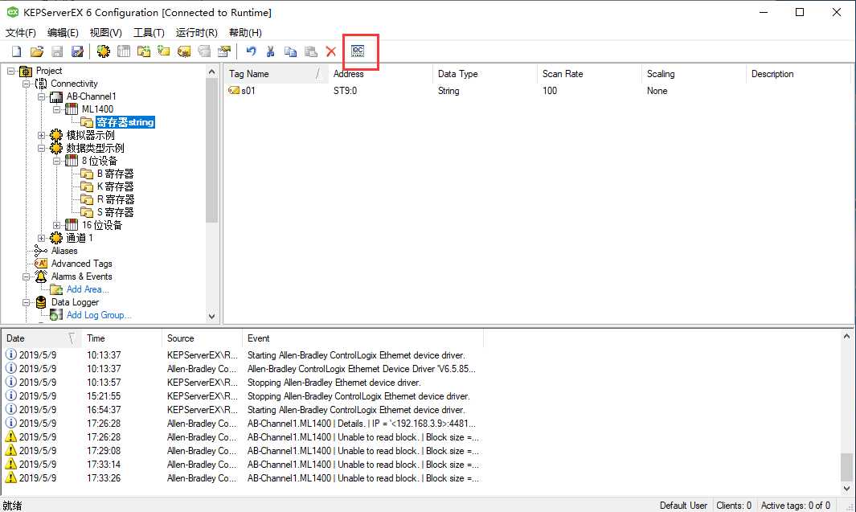Sort tags by the Tag Name column header
856x512 pixels.
275,74
